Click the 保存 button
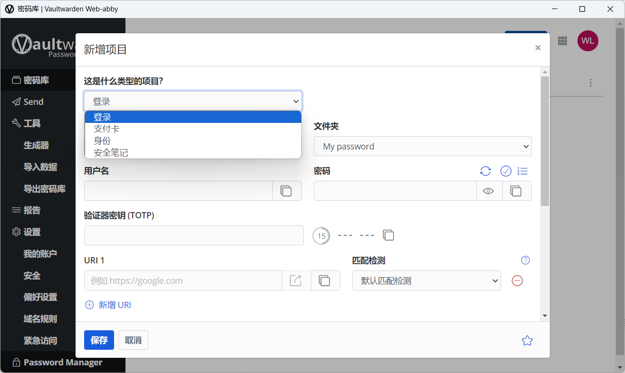This screenshot has height=373, width=625. coord(99,340)
